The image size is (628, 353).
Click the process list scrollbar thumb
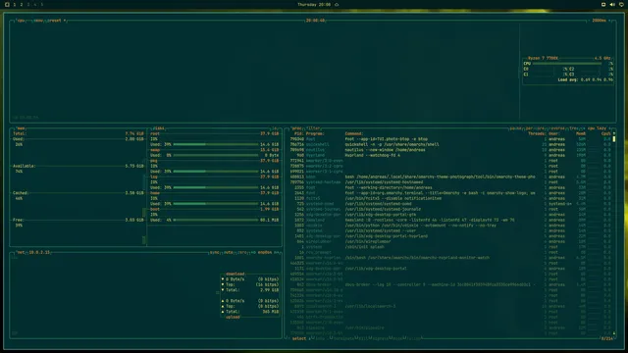pyautogui.click(x=614, y=139)
